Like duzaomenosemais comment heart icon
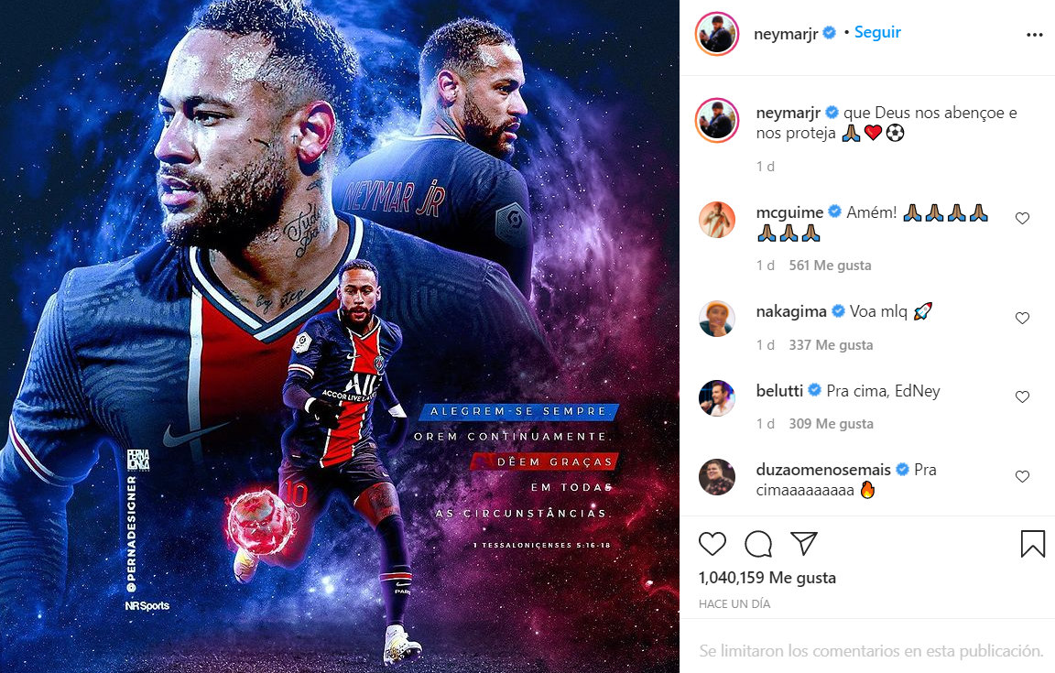Image resolution: width=1055 pixels, height=673 pixels. click(x=1022, y=476)
